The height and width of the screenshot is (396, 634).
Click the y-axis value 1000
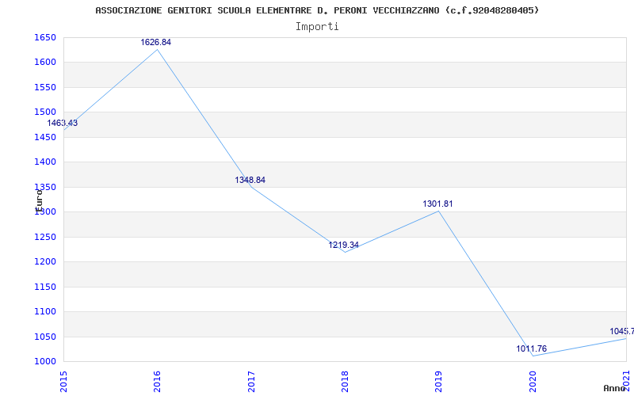point(45,362)
